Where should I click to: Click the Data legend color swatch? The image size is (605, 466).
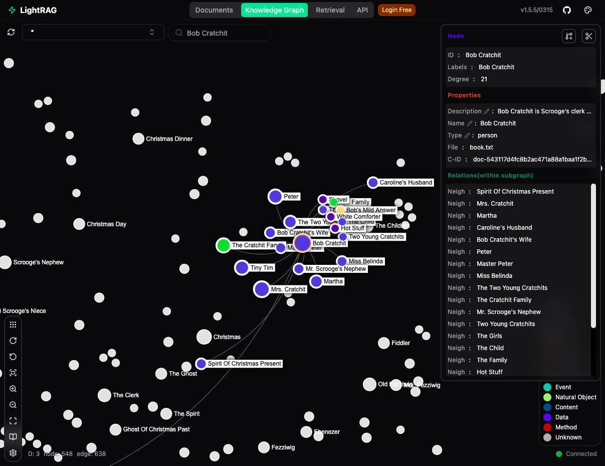[x=547, y=417]
